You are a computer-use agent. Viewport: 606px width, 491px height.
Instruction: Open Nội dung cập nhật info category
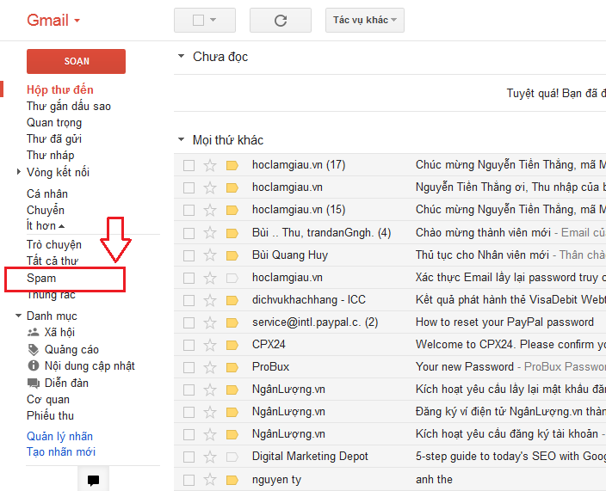coord(81,365)
